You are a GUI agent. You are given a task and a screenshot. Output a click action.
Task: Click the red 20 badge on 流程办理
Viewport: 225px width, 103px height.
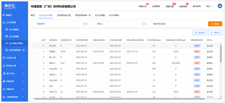[x=174, y=4]
